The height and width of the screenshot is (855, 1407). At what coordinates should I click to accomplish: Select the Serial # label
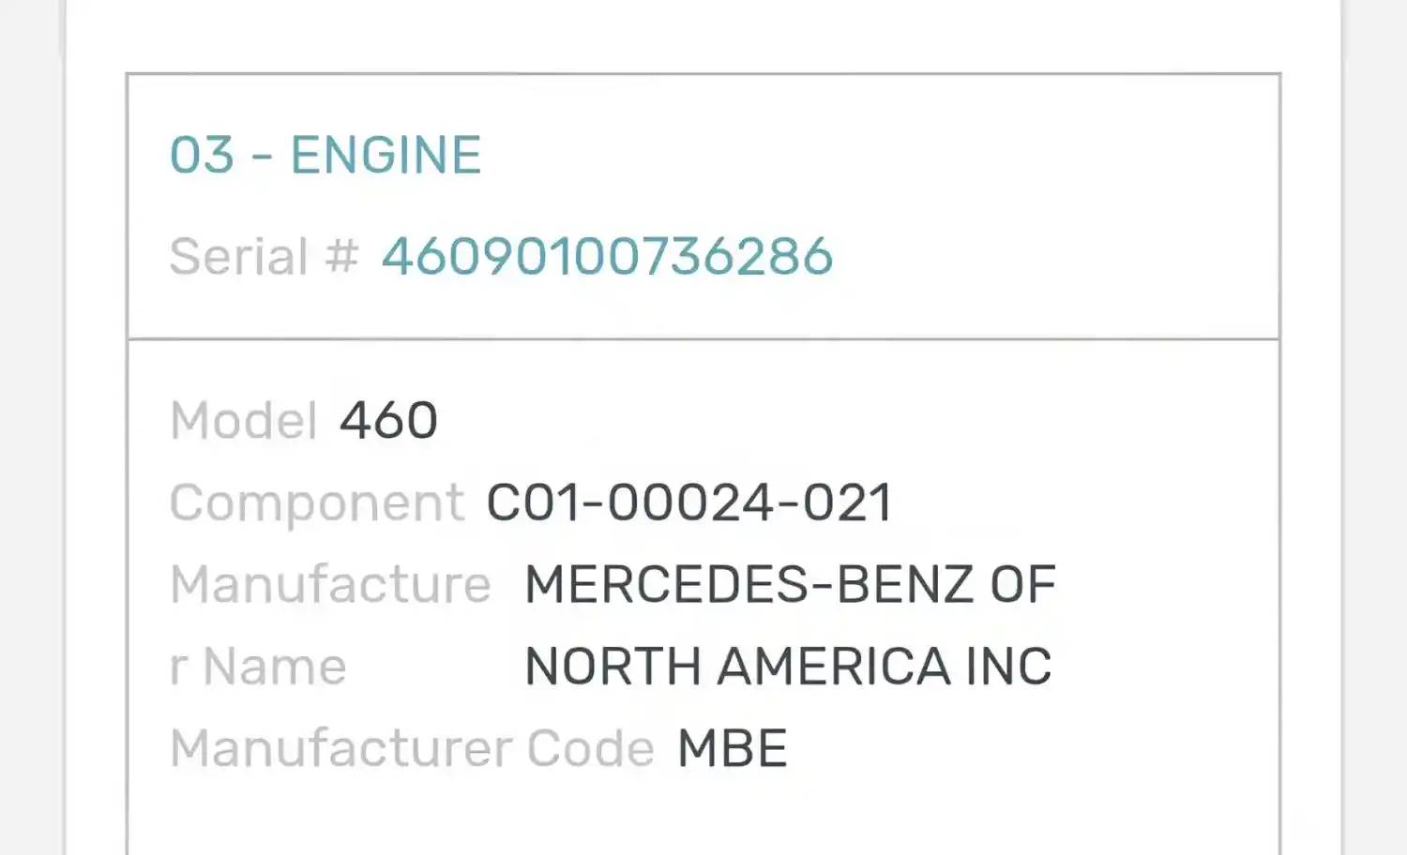point(264,256)
